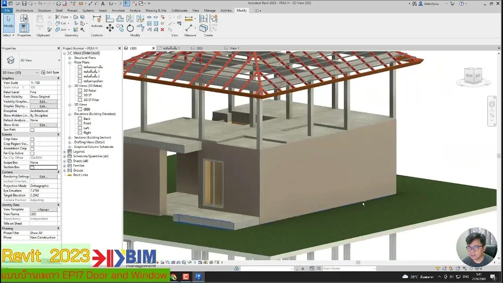Click the horizontal scrollbar under the 3D view
The image size is (503, 283).
click(x=358, y=263)
